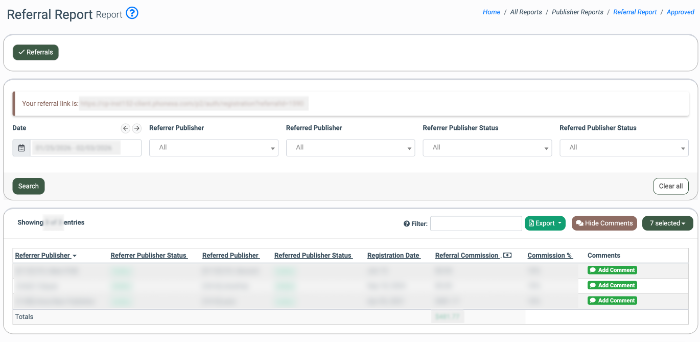
Task: Click the Filter help info icon
Action: [x=407, y=223]
